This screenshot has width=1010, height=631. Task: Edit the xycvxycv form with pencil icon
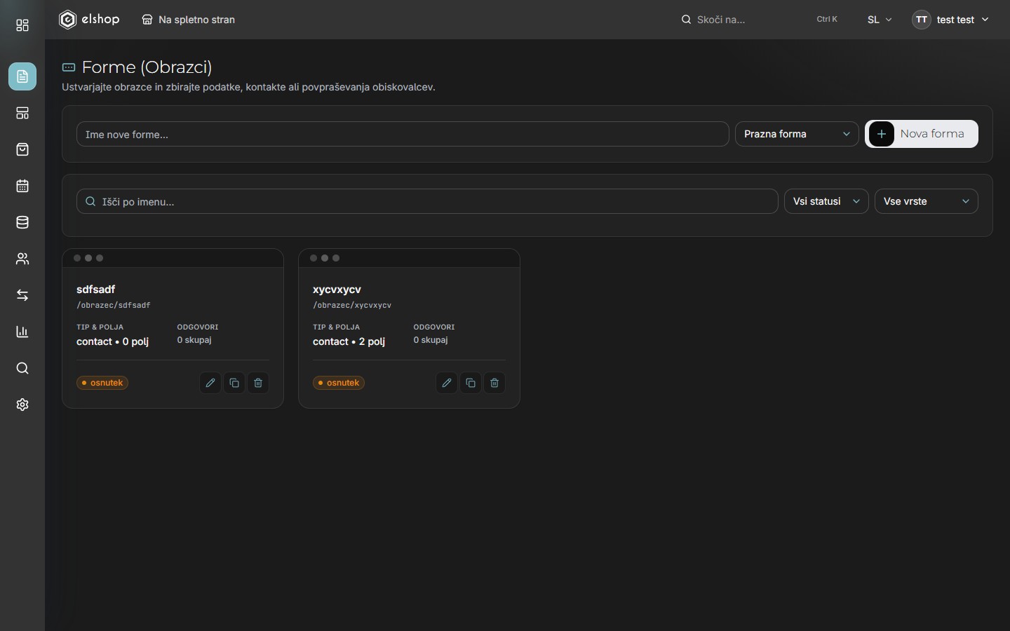(x=447, y=383)
